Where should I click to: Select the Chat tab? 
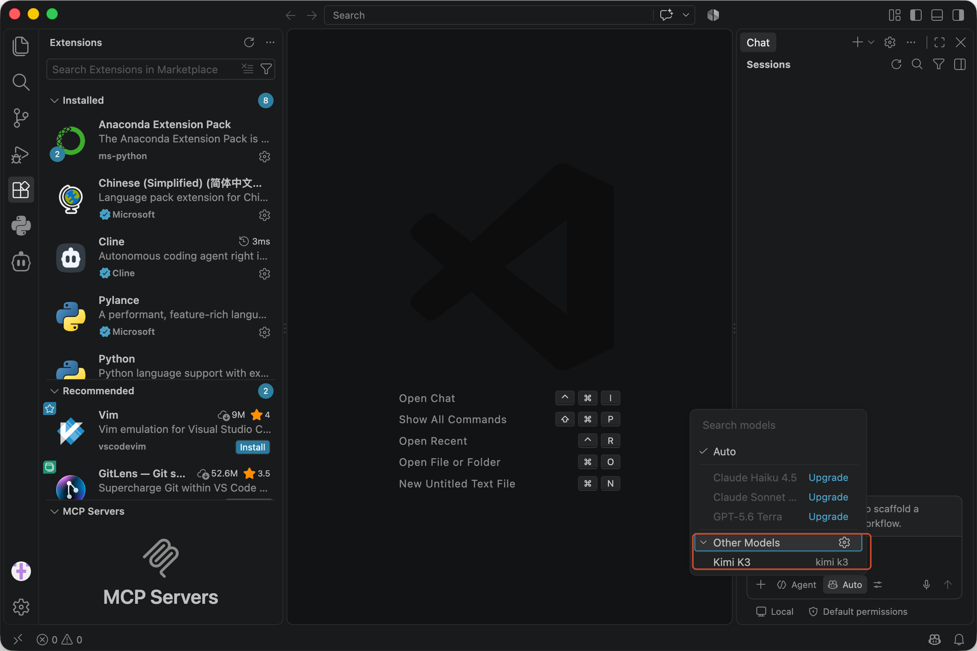(758, 42)
